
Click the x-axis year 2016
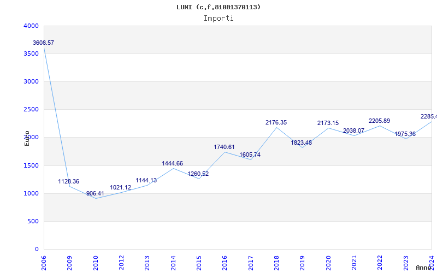[225, 263]
